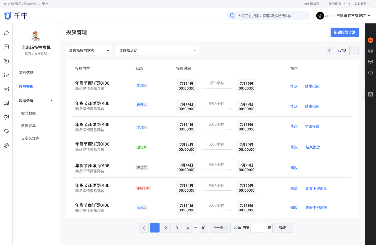Click the Qianniu logo

16,16
